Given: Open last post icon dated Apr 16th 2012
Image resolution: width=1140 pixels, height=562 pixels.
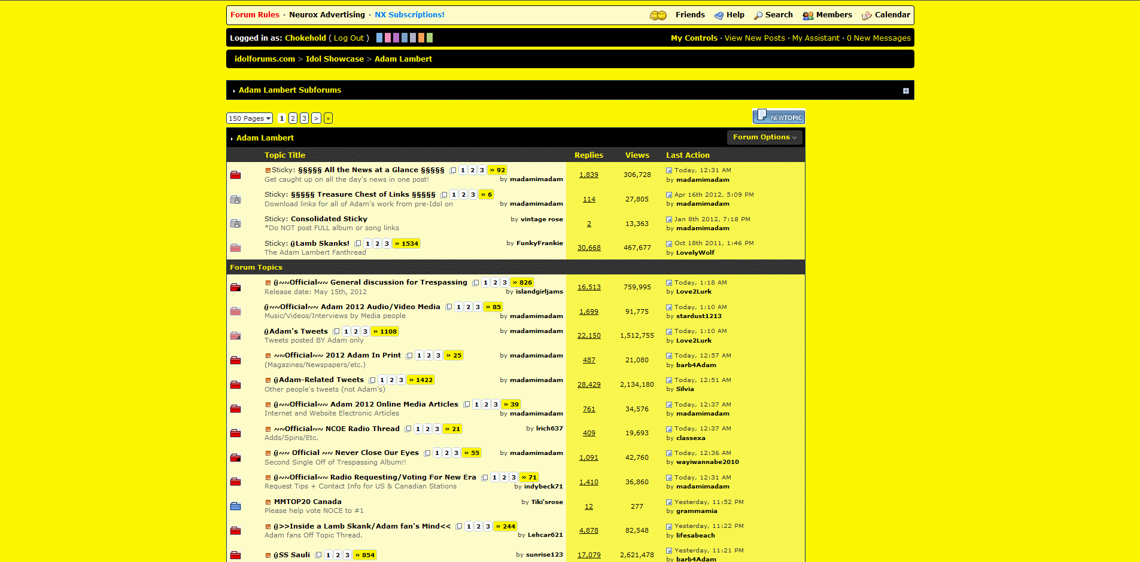Looking at the screenshot, I should click(x=669, y=195).
